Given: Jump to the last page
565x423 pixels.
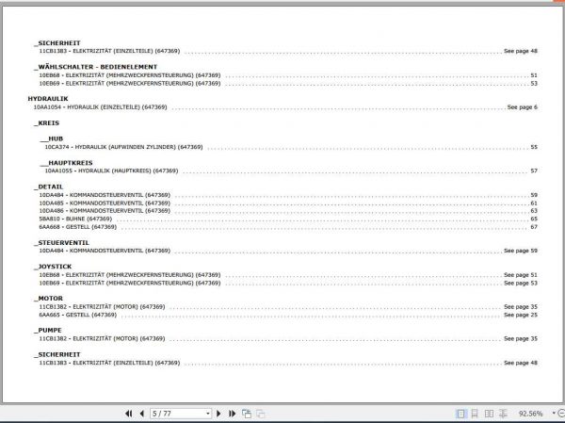Looking at the screenshot, I should pos(232,414).
